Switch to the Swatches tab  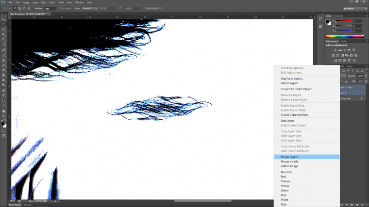coord(338,16)
